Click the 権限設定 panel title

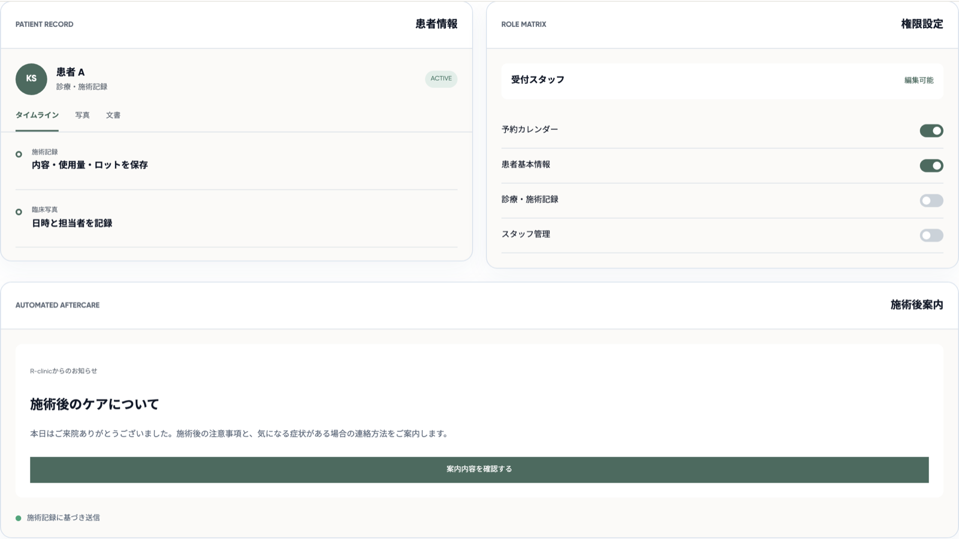pyautogui.click(x=922, y=24)
